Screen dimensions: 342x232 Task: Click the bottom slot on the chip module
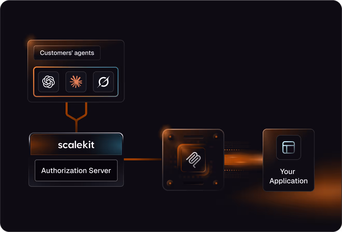tap(193, 183)
